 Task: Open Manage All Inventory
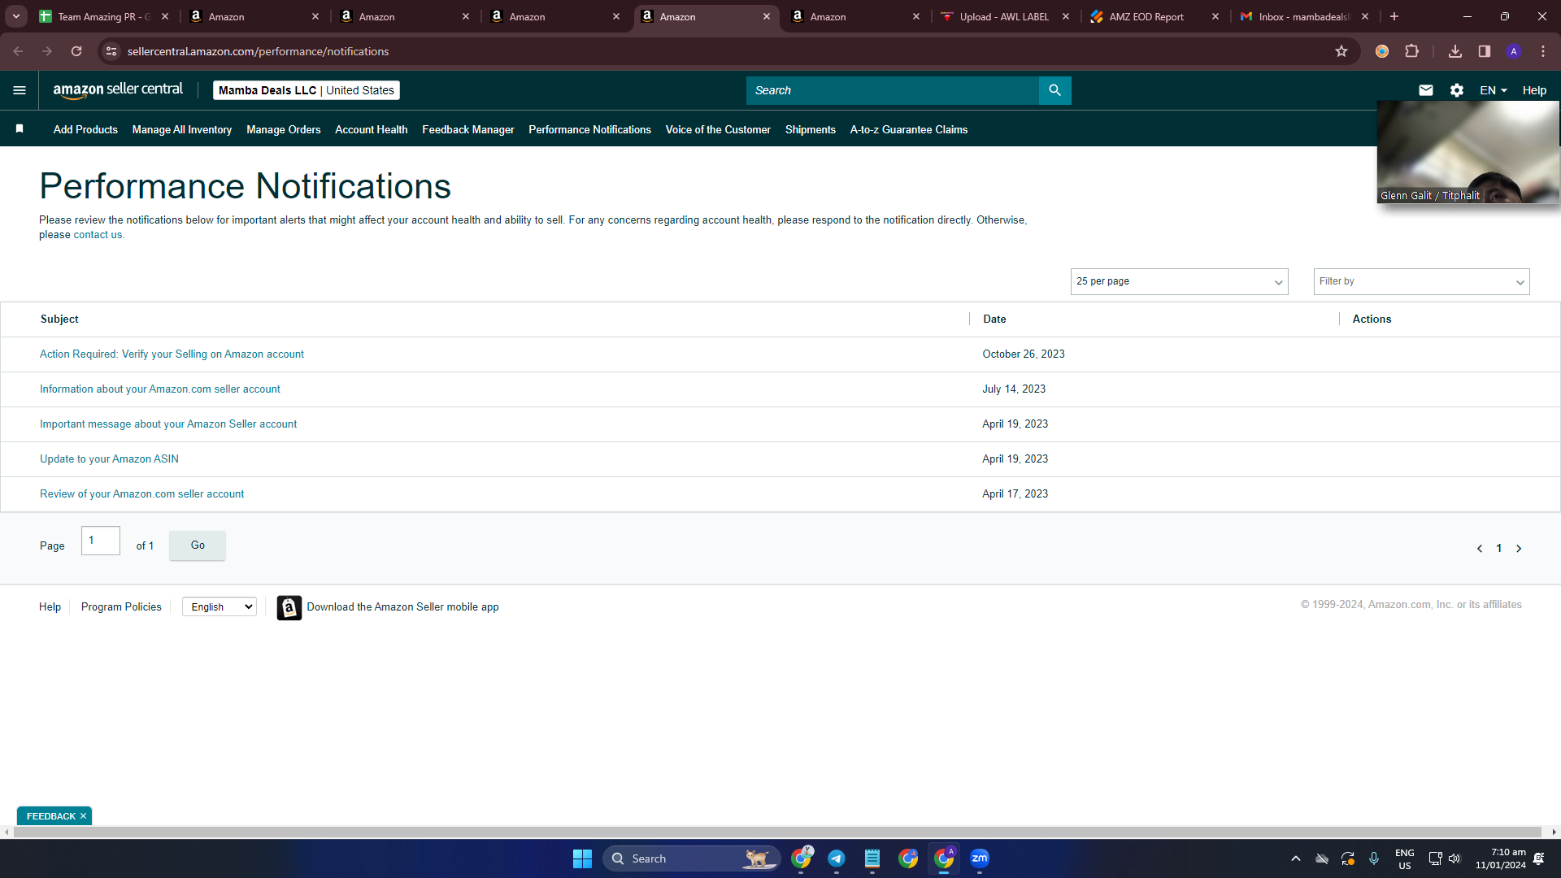[x=182, y=129]
